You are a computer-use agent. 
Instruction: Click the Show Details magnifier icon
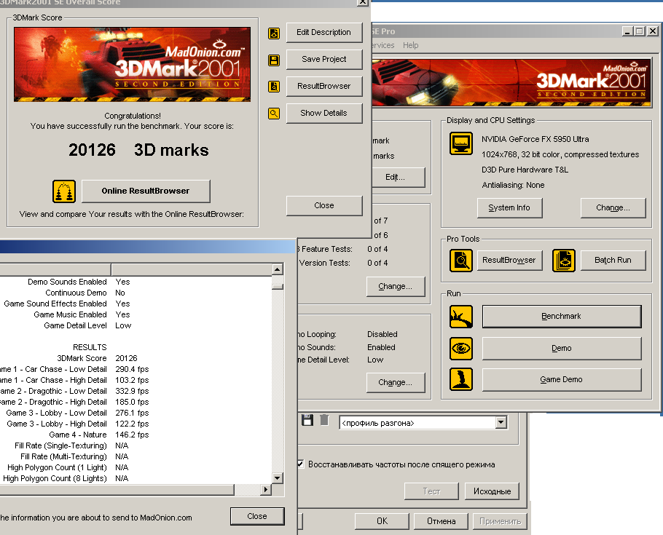274,114
